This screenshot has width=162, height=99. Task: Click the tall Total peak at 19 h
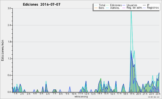coord(131,11)
